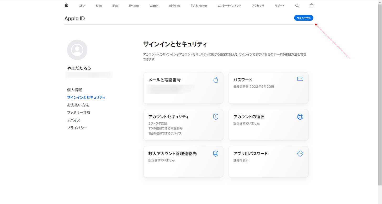Click 設定されていません under 故人アカウント管理連絡先

pyautogui.click(x=162, y=160)
